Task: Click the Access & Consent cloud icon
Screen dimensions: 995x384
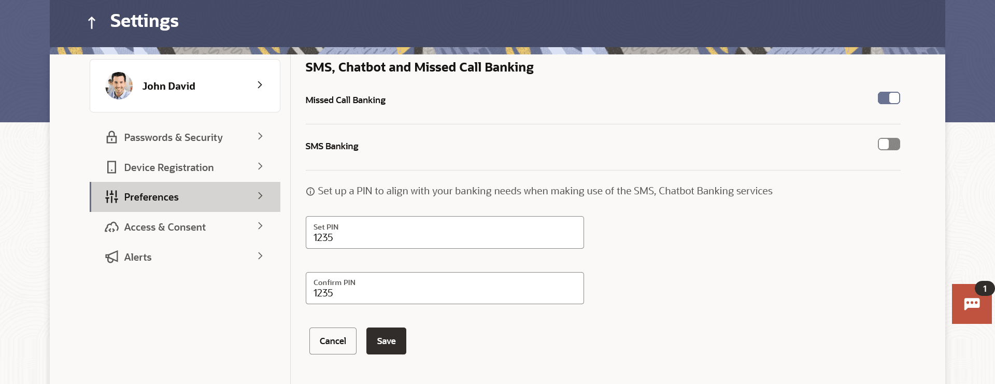Action: (111, 227)
